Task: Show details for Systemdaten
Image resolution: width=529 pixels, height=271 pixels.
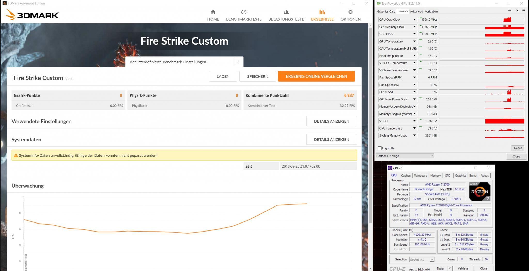Action: 331,139
